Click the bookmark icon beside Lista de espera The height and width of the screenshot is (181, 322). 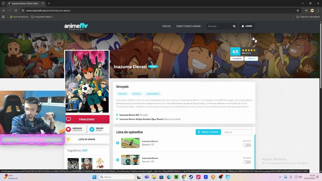(68, 139)
